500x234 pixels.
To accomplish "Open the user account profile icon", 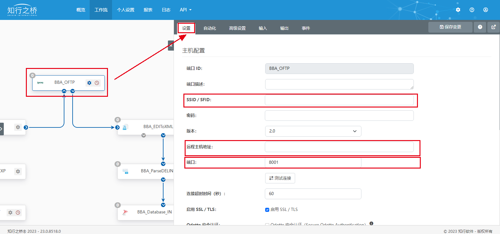I will [x=485, y=10].
